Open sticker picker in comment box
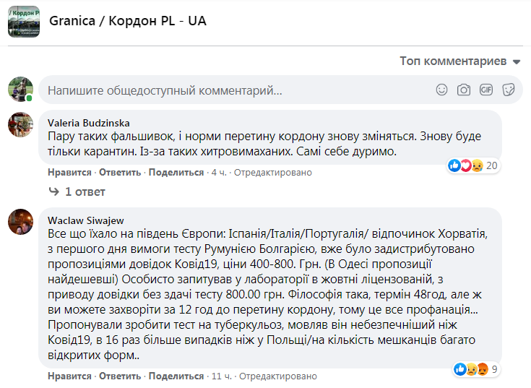 [x=508, y=90]
